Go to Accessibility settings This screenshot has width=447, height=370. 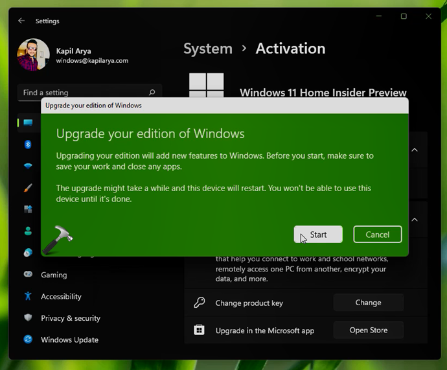pos(60,296)
